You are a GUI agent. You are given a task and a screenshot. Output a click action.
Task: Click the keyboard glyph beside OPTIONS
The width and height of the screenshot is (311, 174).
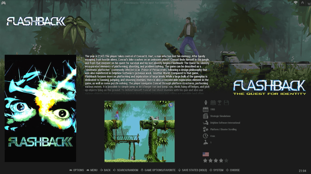coord(71,170)
